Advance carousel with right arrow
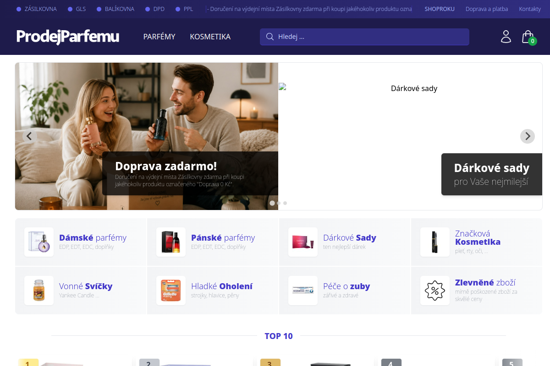The image size is (550, 366). coord(528,136)
